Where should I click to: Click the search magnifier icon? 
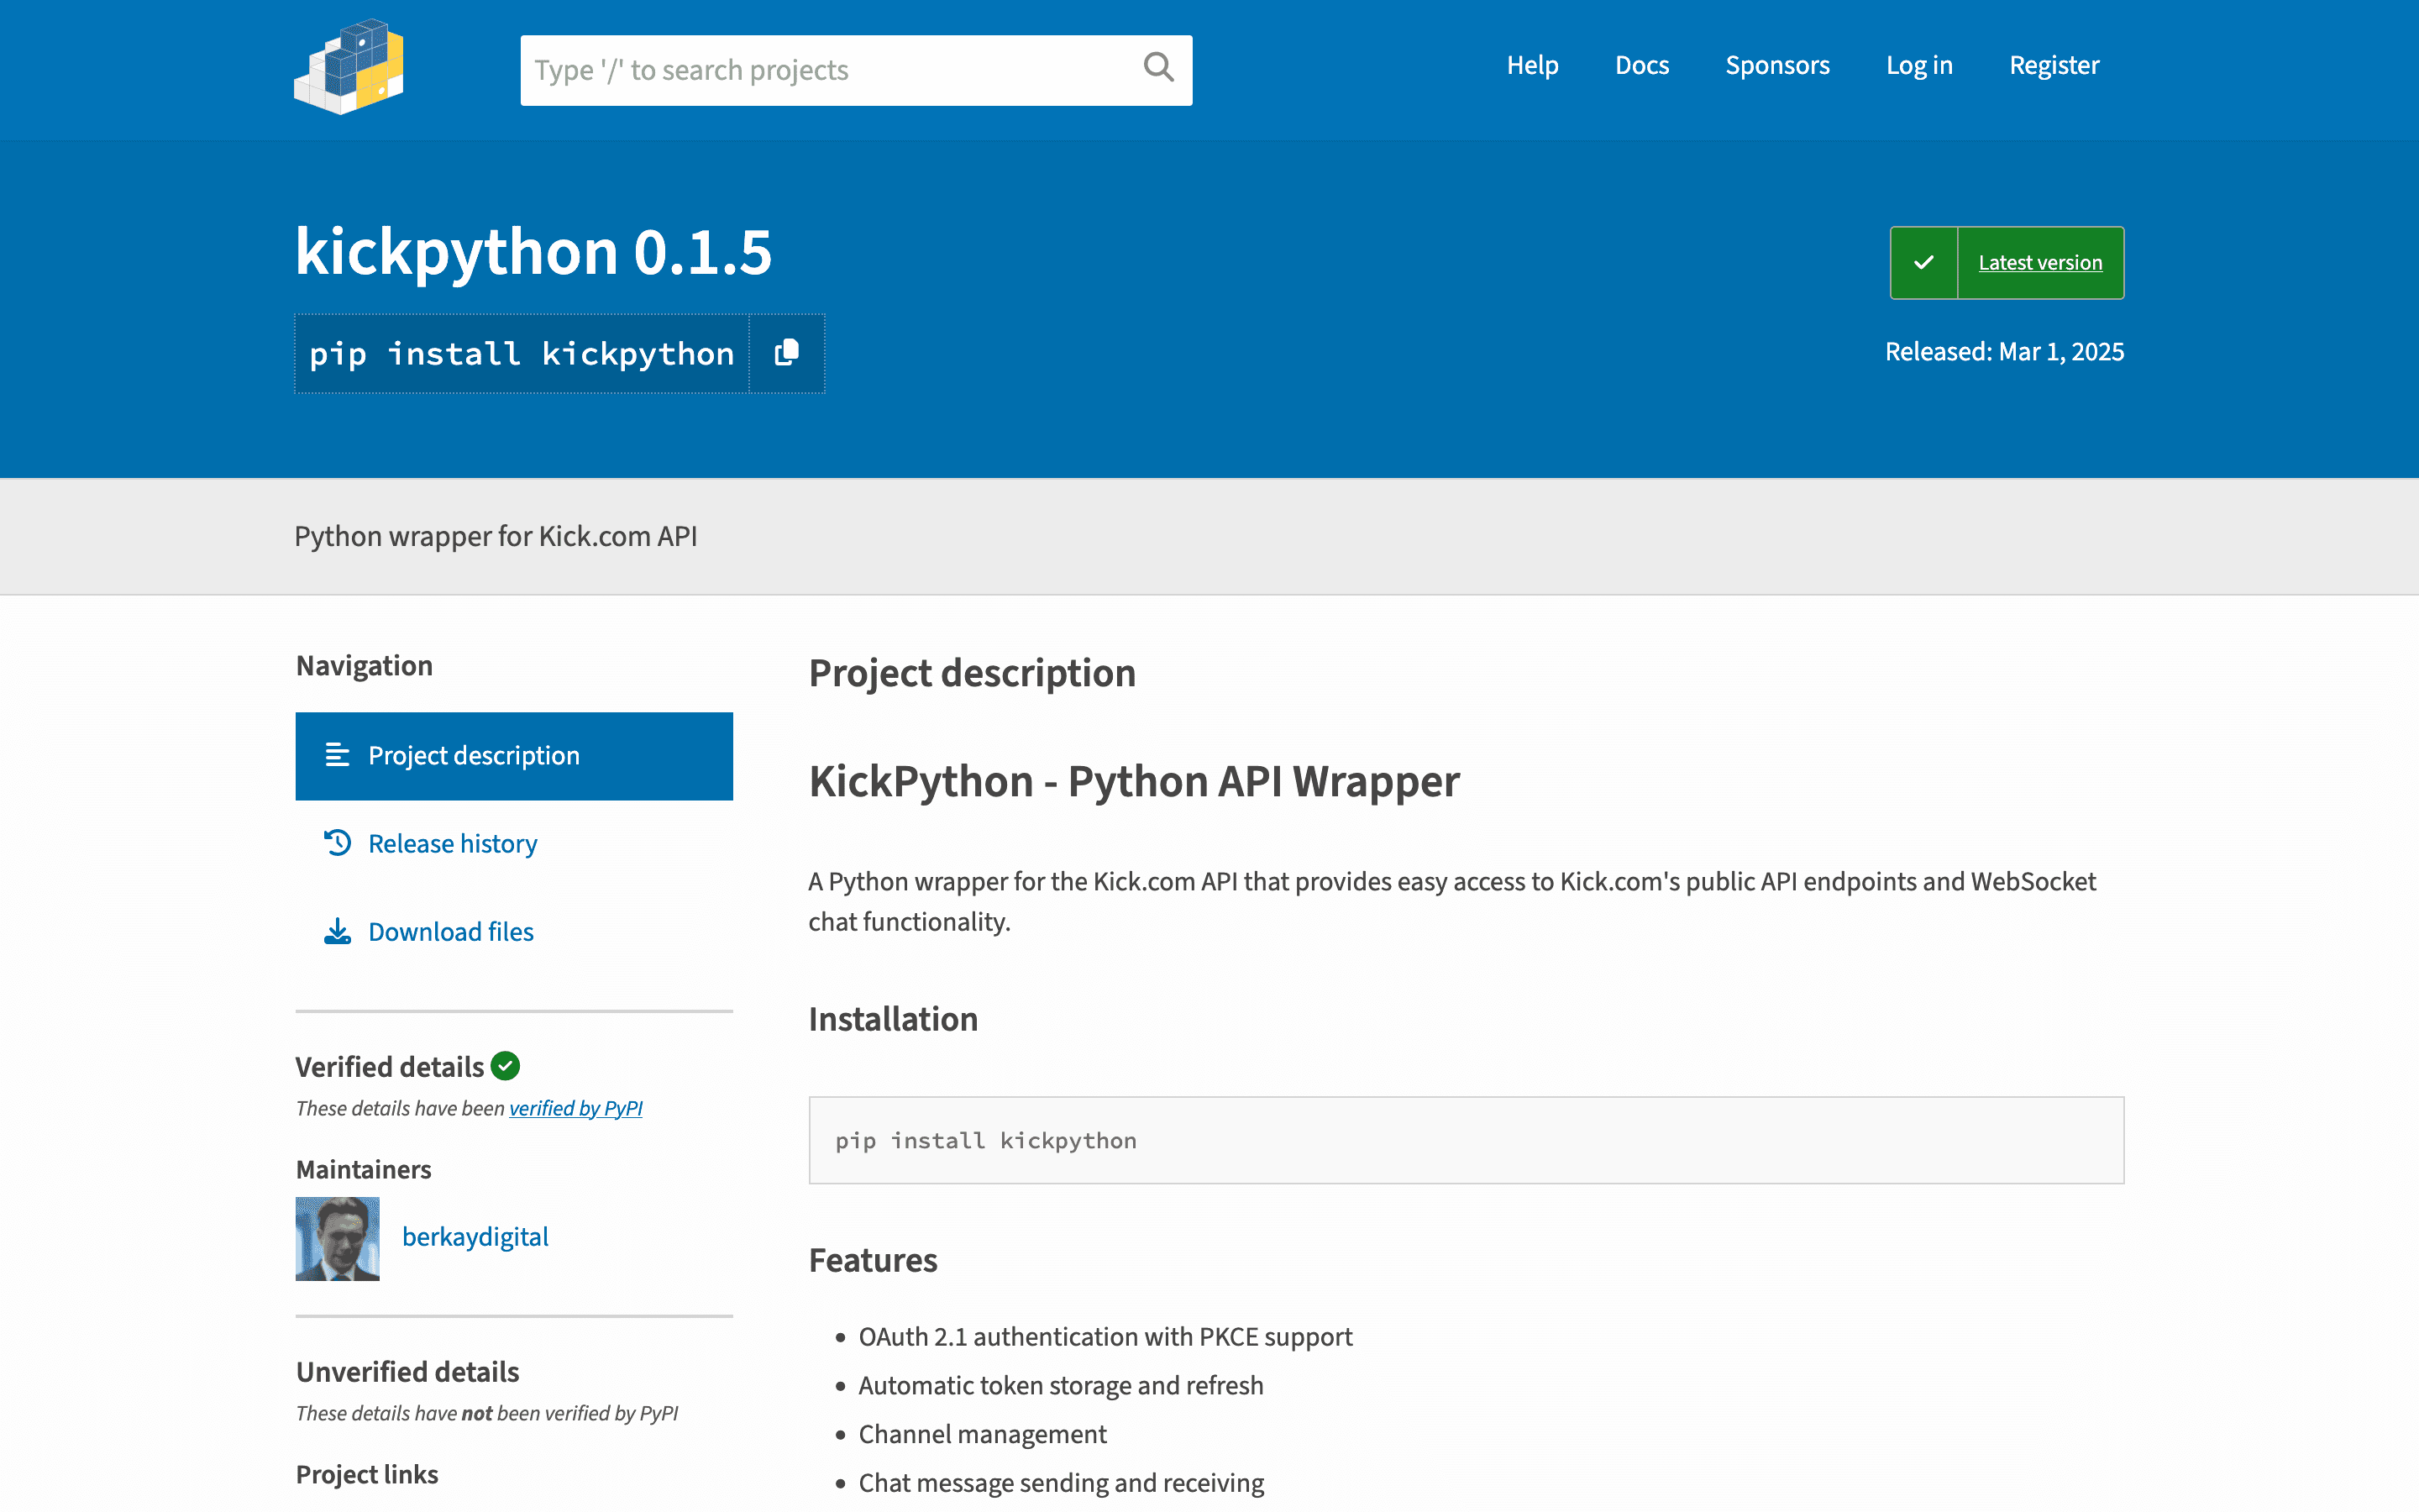click(x=1157, y=68)
